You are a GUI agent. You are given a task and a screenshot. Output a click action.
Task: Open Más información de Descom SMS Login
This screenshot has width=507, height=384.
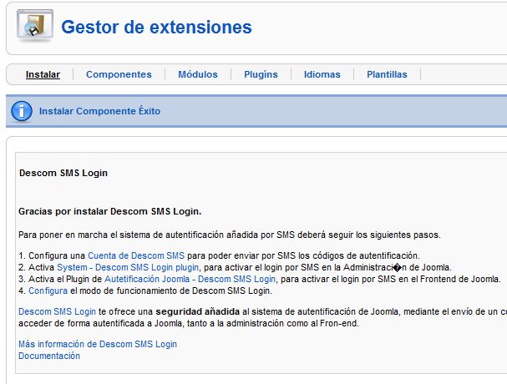coord(98,344)
